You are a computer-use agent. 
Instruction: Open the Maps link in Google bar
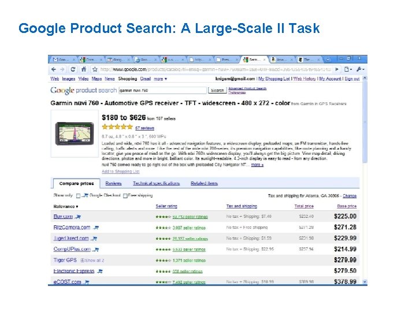coord(96,79)
